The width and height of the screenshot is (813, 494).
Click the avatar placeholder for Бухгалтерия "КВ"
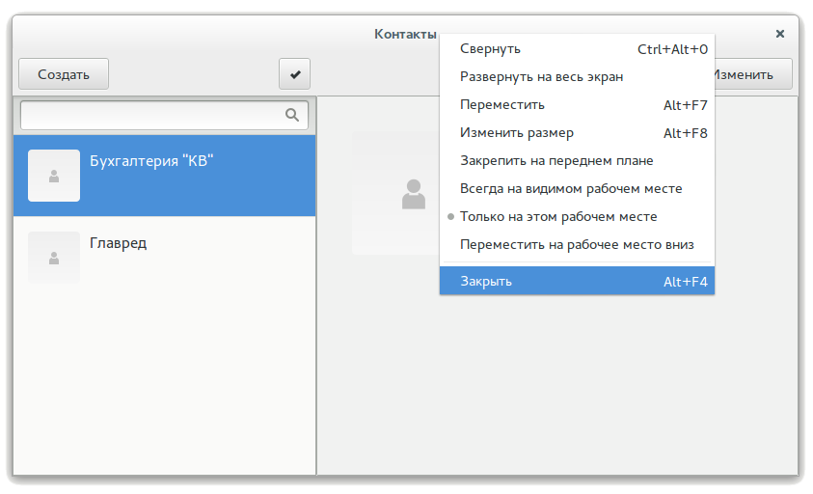[54, 176]
